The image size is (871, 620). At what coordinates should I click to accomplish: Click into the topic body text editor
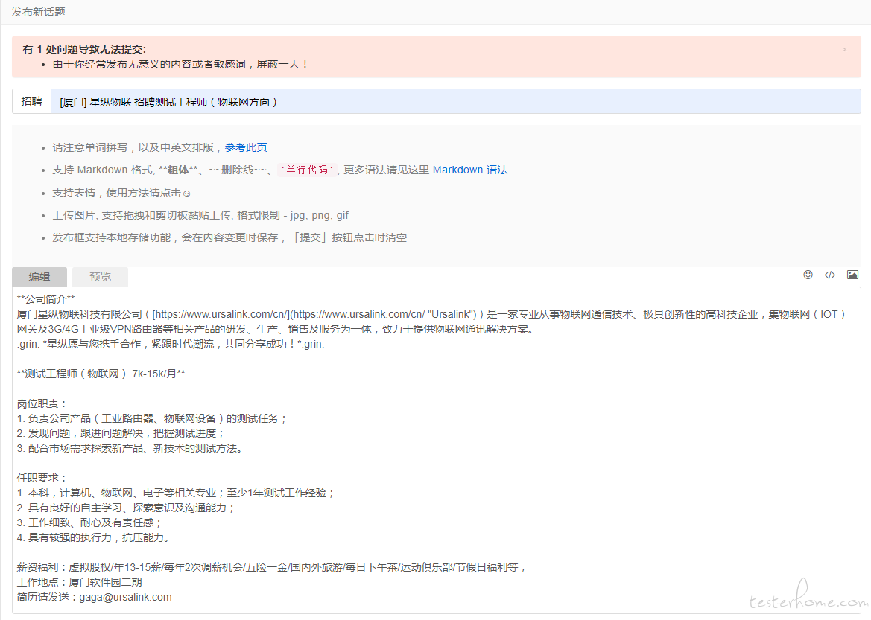(436, 450)
